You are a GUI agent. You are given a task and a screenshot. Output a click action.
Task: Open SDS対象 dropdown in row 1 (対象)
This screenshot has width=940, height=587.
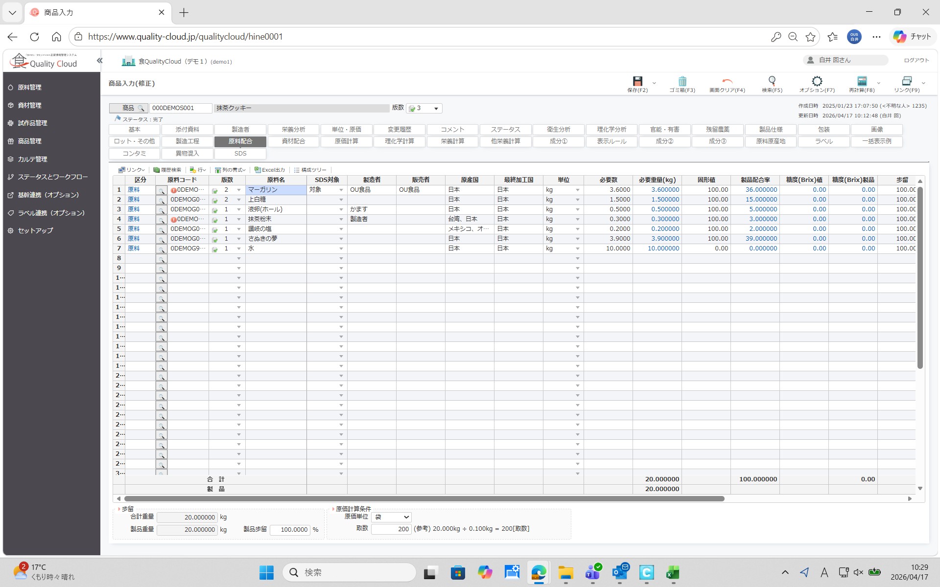coord(341,190)
